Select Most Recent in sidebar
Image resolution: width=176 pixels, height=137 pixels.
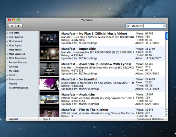[15, 50]
